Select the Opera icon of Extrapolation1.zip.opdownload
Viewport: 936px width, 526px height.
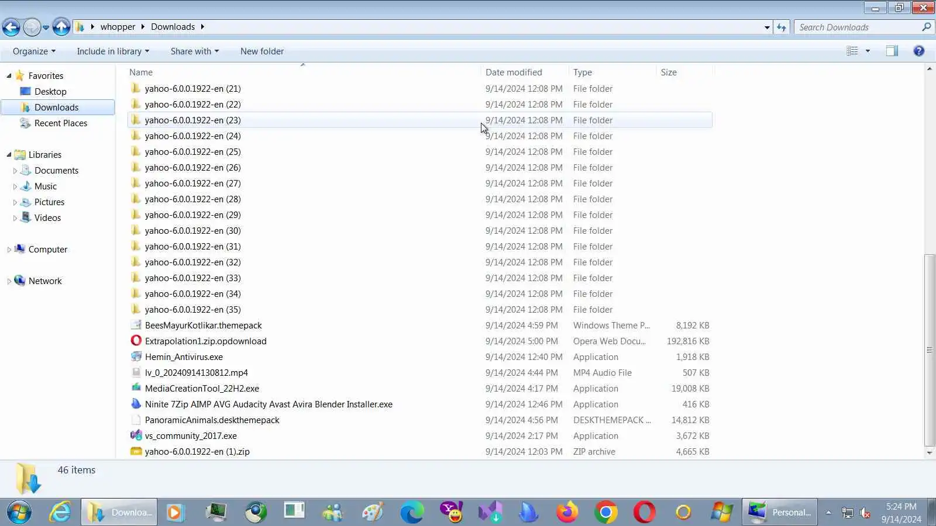[x=136, y=341]
